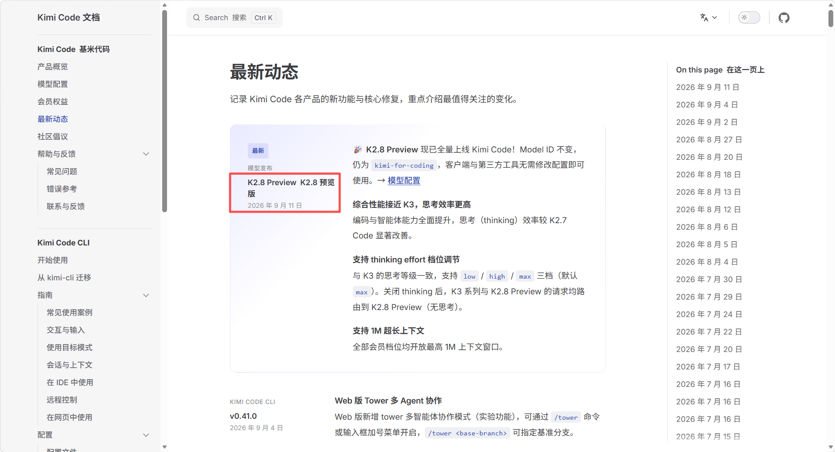Screen dimensions: 835x452
Task: Jump to 2026 年 8 月 6 日 entry
Action: 707,227
